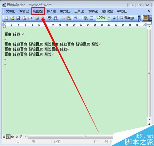
Task: Click the four-times 百度 经验 line
Action: point(36,49)
